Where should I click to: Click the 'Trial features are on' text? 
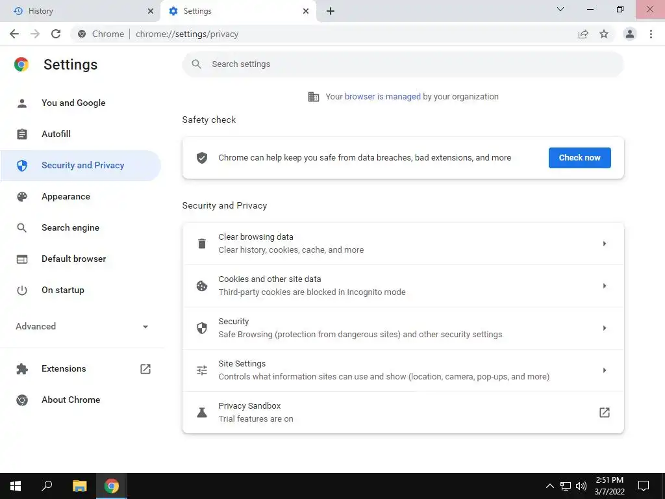(256, 419)
